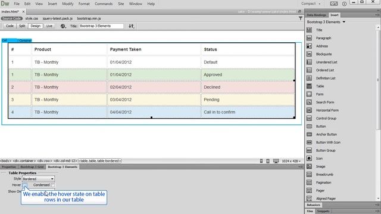Insert an Icon element
This screenshot has height=214, width=381.
coord(309,158)
